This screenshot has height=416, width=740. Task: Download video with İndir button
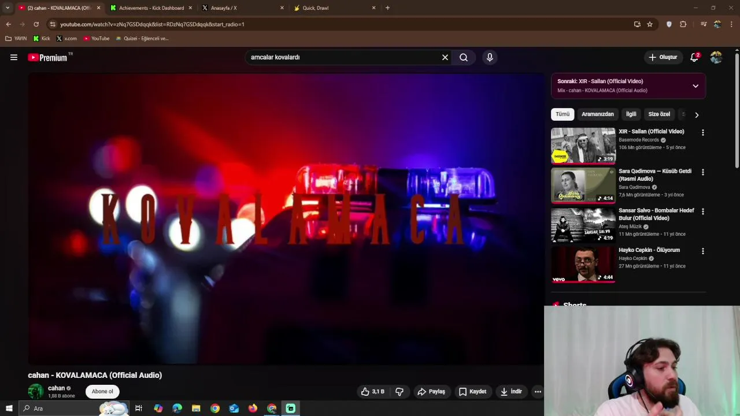pyautogui.click(x=511, y=392)
